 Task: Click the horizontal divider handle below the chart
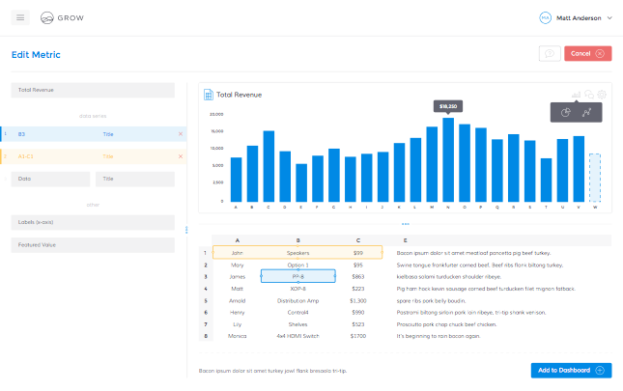405,224
